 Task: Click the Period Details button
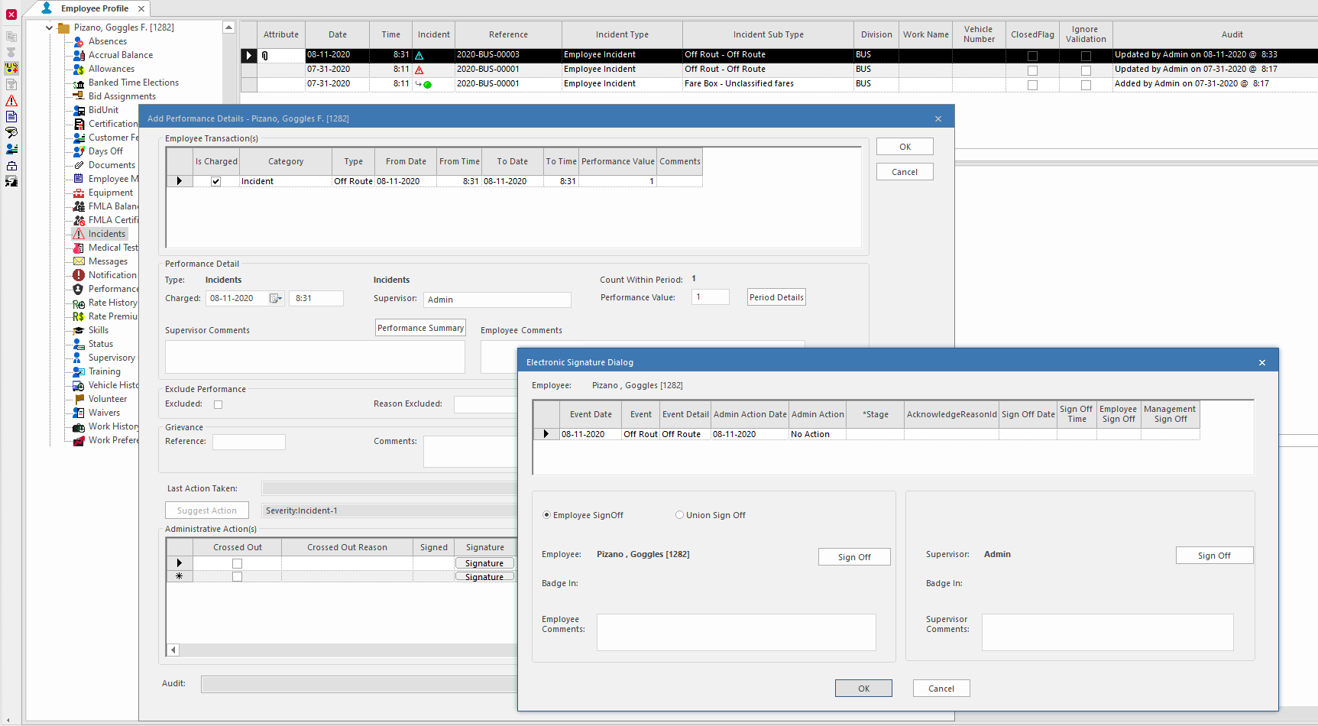[776, 297]
